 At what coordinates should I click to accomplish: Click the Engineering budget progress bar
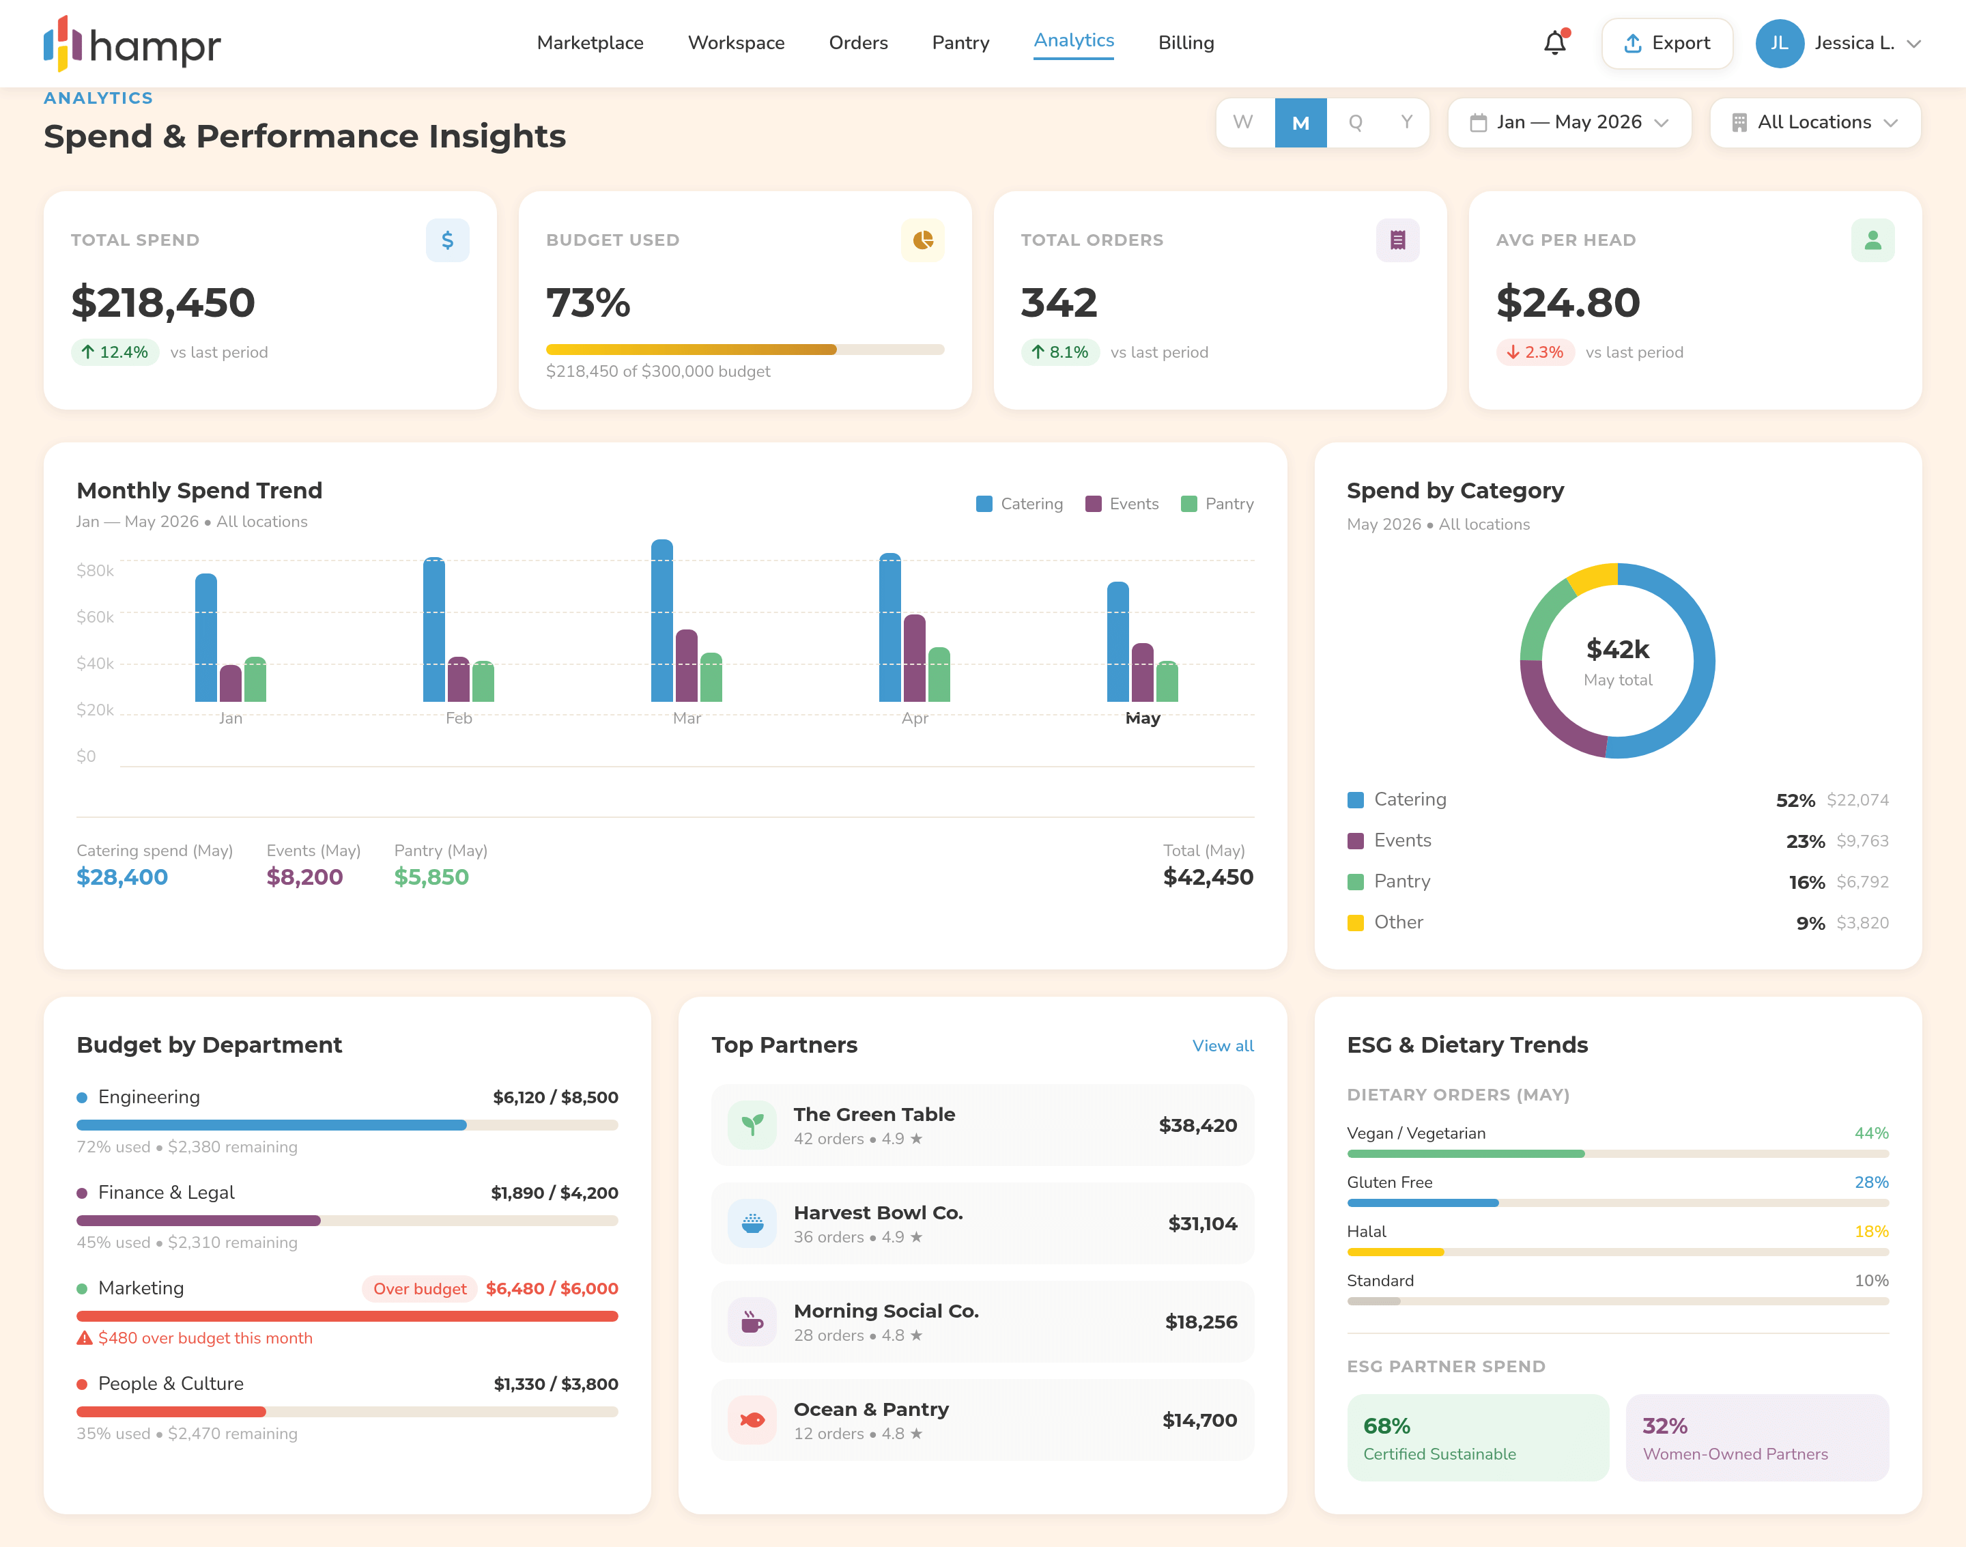(x=347, y=1125)
